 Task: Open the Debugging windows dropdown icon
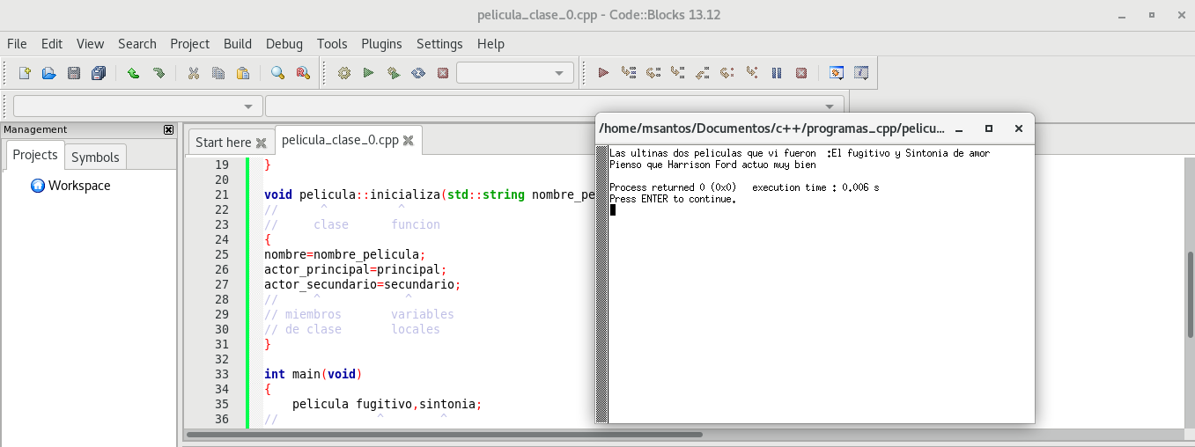837,73
